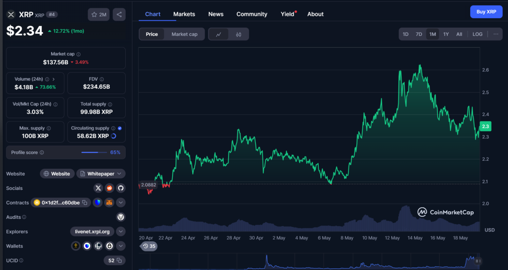Set chart range to 7D
This screenshot has height=270, width=508.
[419, 34]
